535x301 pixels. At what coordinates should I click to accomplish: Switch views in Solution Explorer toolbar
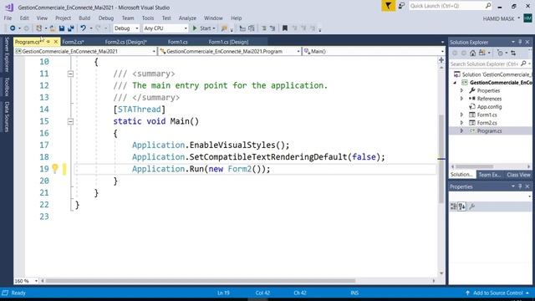coord(482,53)
